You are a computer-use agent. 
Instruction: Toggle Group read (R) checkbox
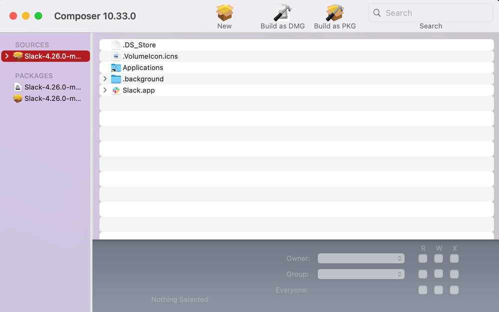[x=423, y=274]
